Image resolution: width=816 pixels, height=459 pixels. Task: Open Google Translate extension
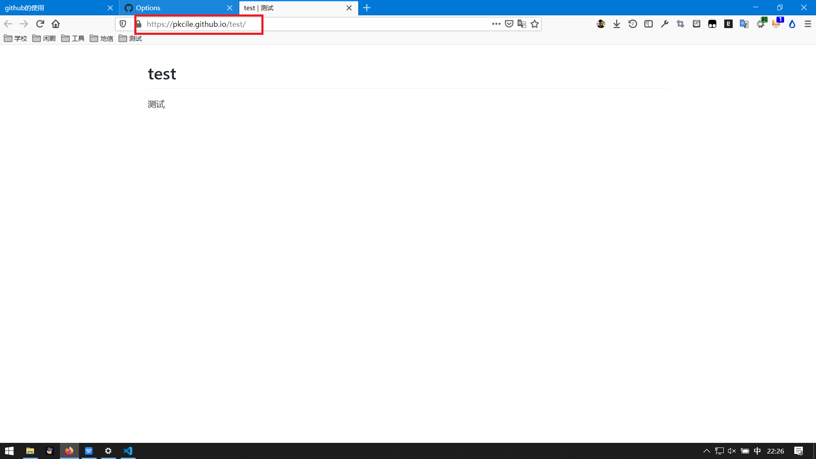click(744, 24)
